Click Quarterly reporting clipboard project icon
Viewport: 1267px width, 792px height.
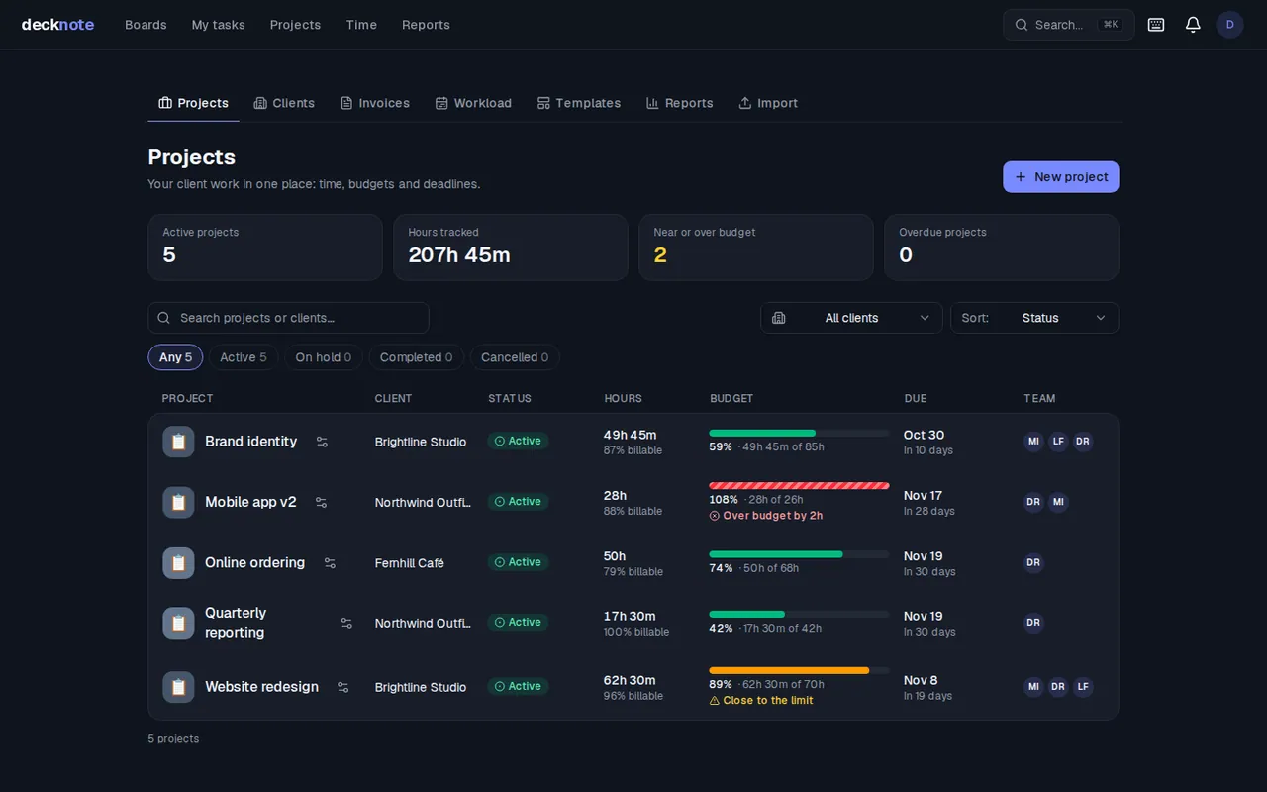click(178, 623)
